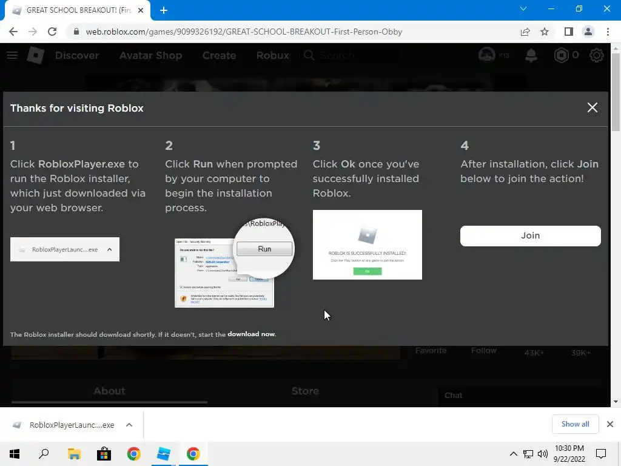621x466 pixels.
Task: Expand options for RobloxPlayerLauncher.exe download
Action: coord(129,425)
